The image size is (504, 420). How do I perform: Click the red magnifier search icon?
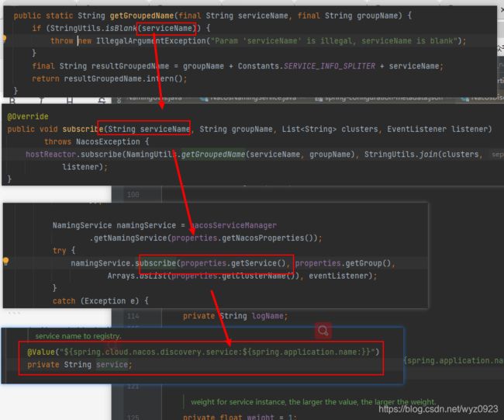[x=323, y=331]
